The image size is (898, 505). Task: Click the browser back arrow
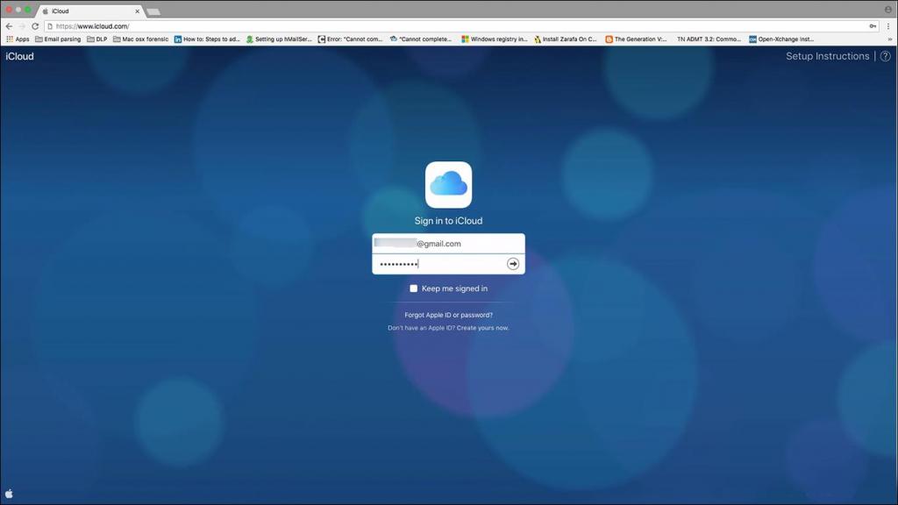point(9,26)
